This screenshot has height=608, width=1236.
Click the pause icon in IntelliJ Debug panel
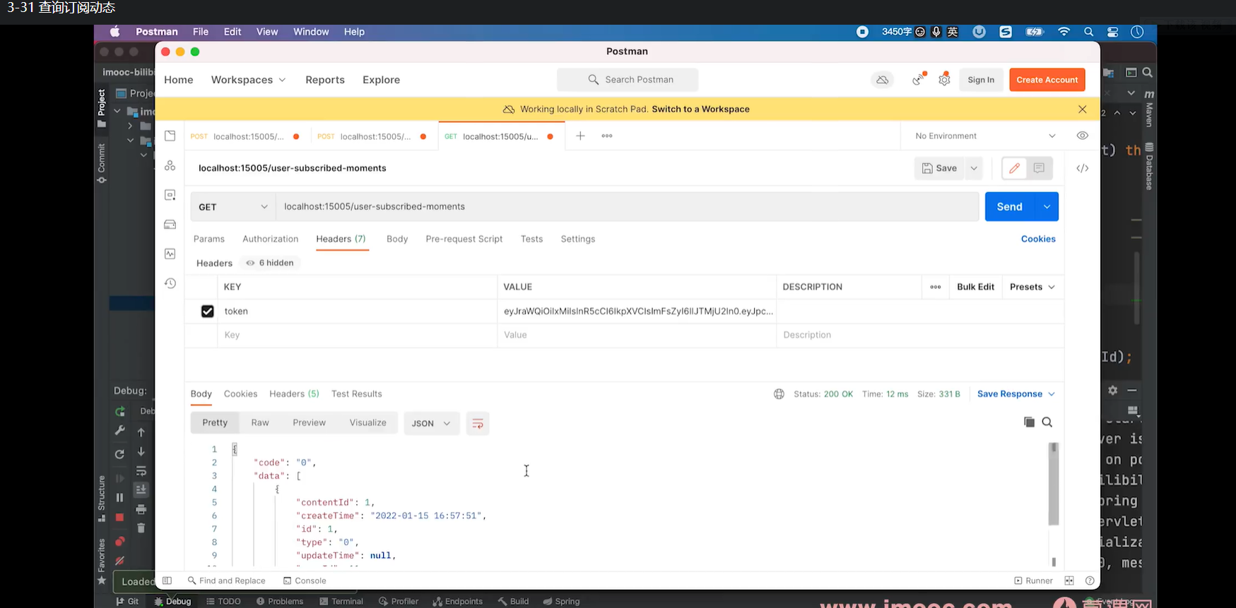click(x=119, y=498)
